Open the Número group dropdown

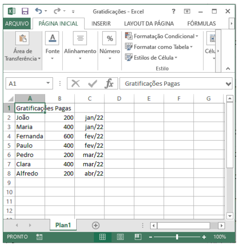[110, 58]
